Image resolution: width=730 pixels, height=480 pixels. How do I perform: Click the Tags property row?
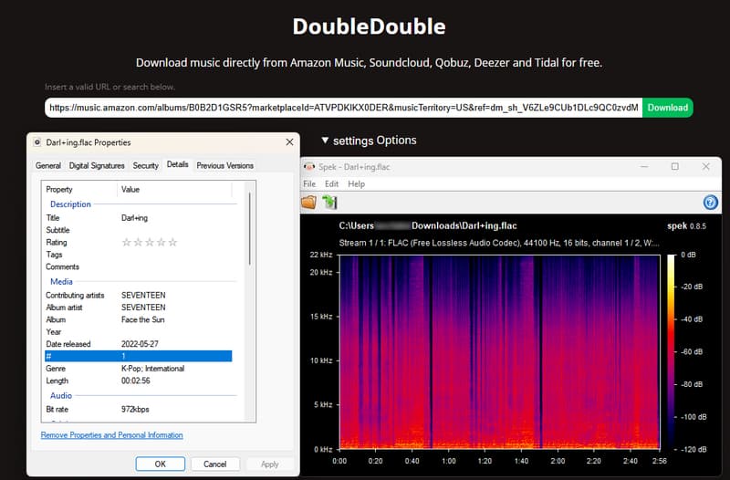click(x=139, y=255)
